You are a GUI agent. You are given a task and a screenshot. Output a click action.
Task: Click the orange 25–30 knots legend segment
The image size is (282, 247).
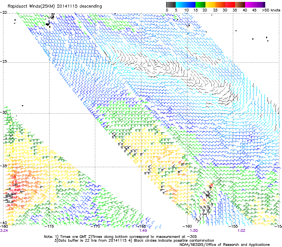point(220,5)
